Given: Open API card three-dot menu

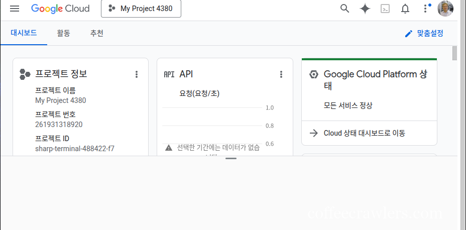Looking at the screenshot, I should pos(281,74).
